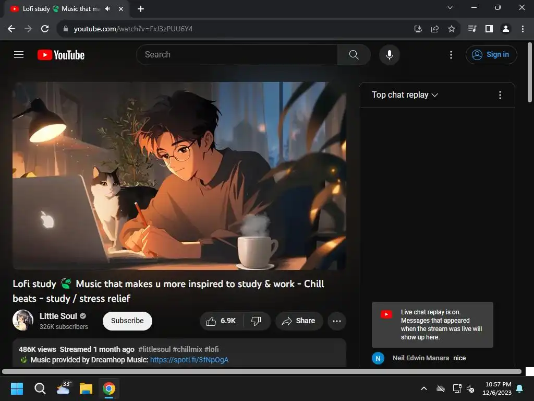534x401 pixels.
Task: Search with your voice microphone icon
Action: tap(389, 54)
